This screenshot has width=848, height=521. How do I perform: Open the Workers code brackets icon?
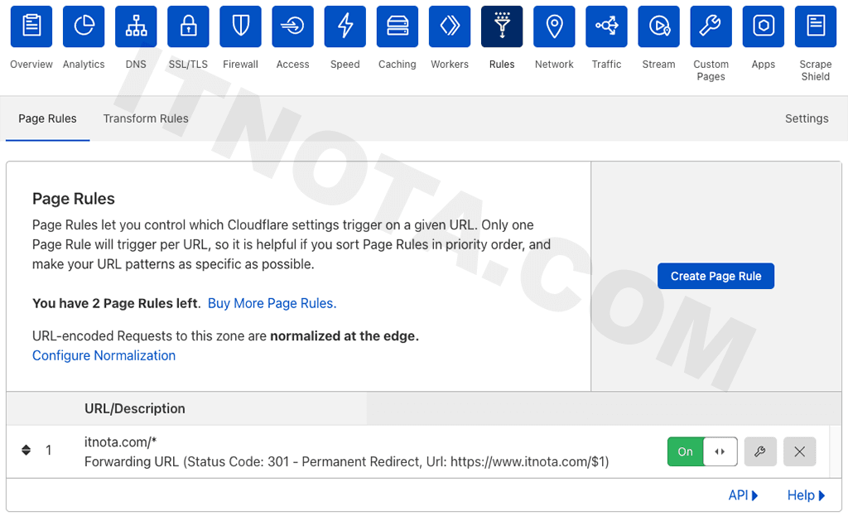pos(450,27)
